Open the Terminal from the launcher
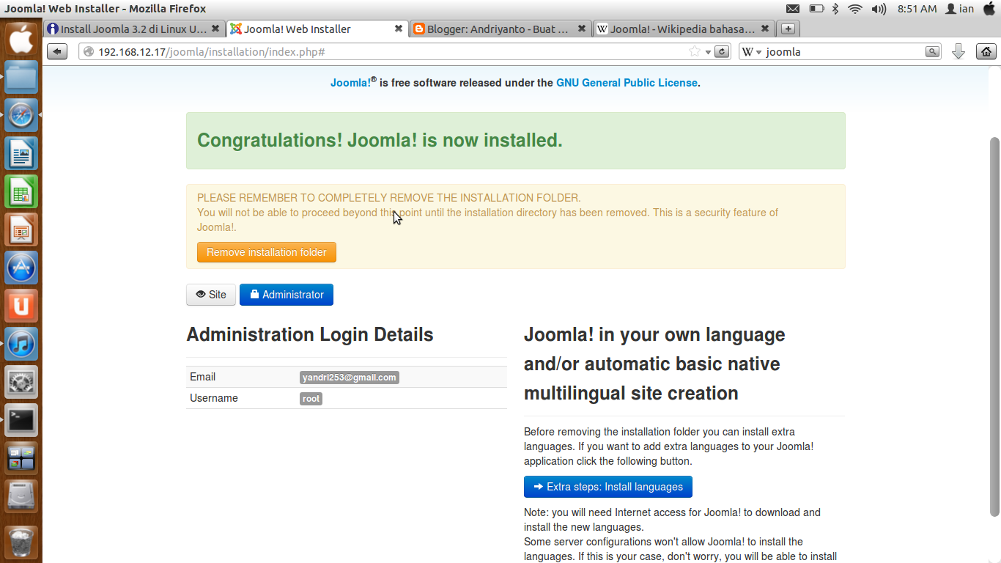The width and height of the screenshot is (1001, 563). [x=21, y=420]
